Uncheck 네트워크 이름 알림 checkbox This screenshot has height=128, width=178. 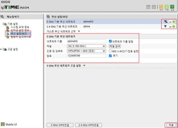tap(110, 41)
